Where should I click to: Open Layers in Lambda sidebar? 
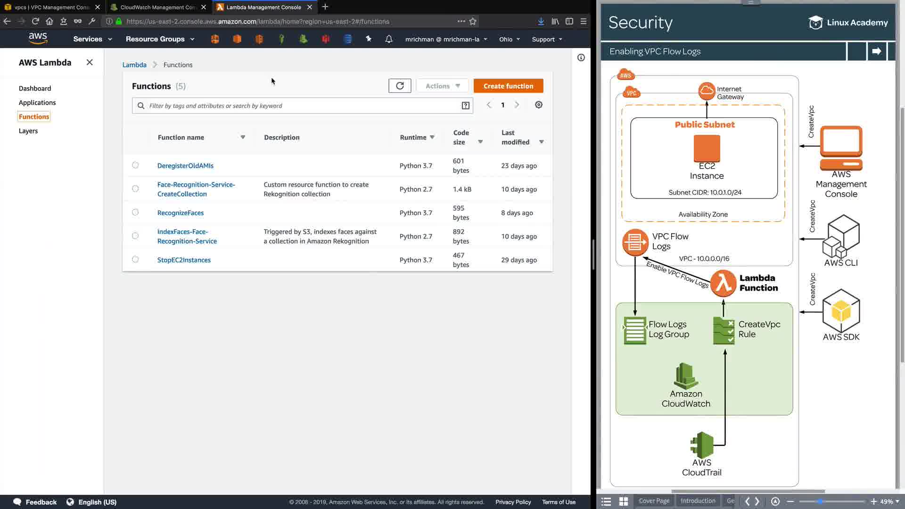click(x=28, y=131)
